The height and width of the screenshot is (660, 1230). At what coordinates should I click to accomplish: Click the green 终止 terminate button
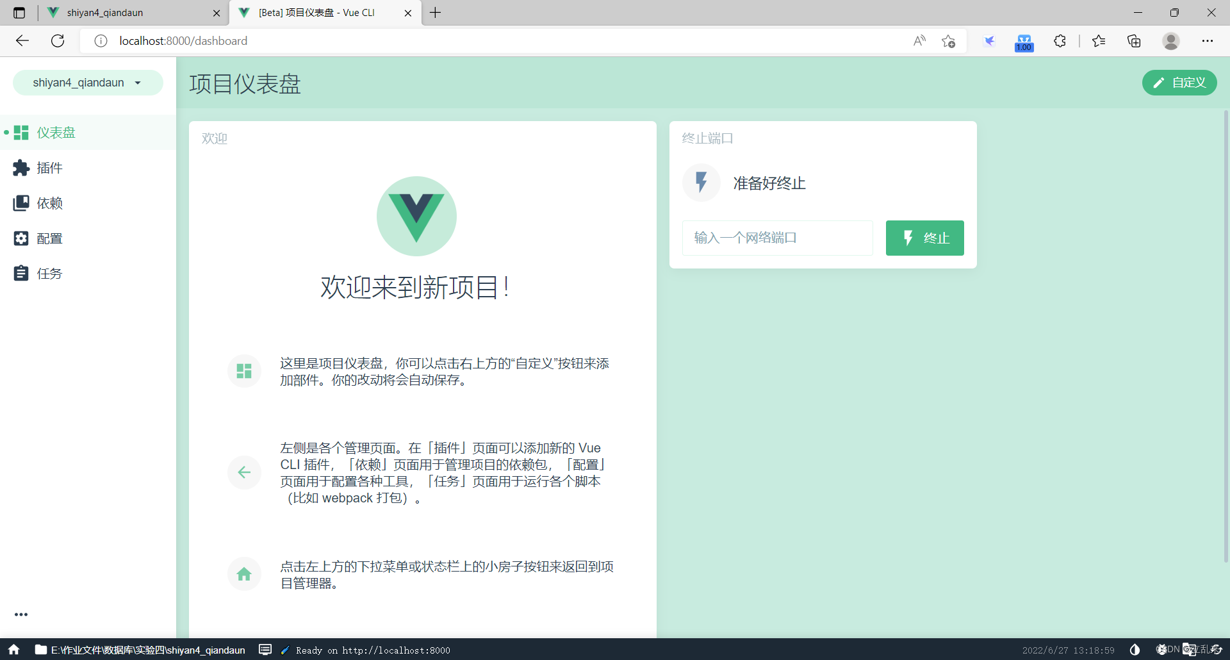(x=924, y=238)
